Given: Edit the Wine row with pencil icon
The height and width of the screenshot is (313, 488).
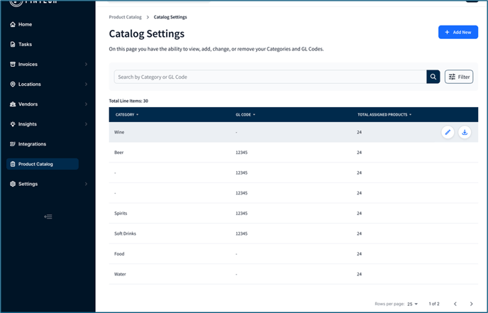Looking at the screenshot, I should point(448,132).
